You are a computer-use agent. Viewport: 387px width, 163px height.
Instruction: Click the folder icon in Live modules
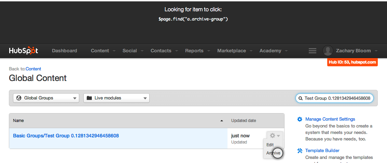[89, 98]
